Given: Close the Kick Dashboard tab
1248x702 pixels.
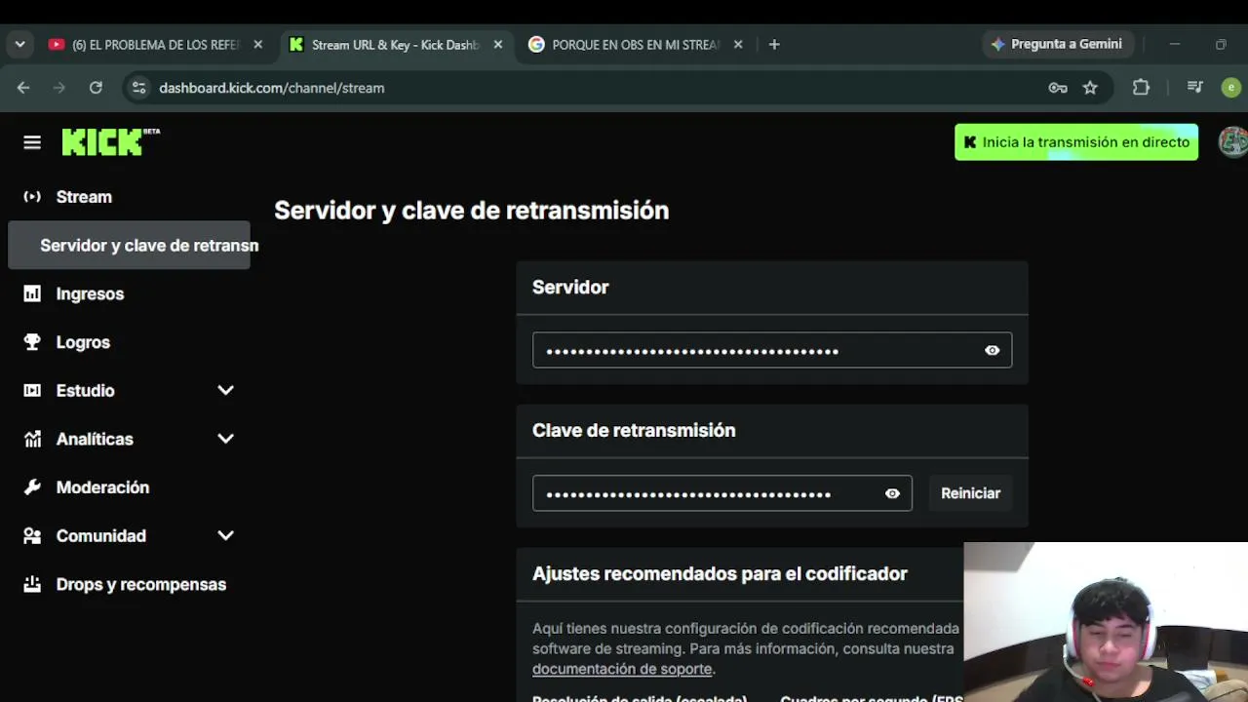Looking at the screenshot, I should 498,44.
